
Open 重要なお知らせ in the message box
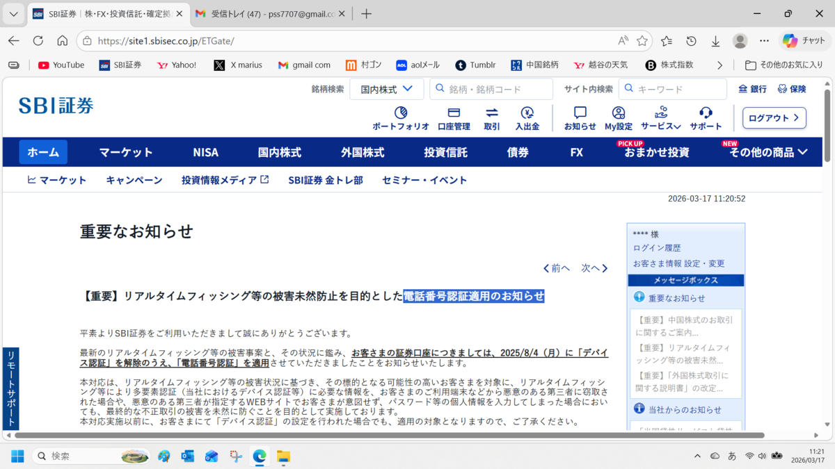pos(676,298)
